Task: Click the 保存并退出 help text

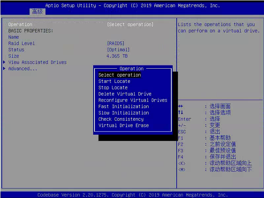Action: (x=223, y=157)
